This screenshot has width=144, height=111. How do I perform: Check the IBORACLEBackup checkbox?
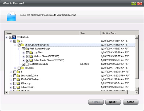15,80
